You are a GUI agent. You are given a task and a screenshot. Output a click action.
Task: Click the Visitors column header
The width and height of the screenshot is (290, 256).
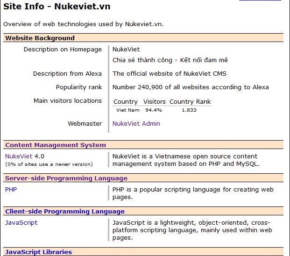(x=155, y=102)
